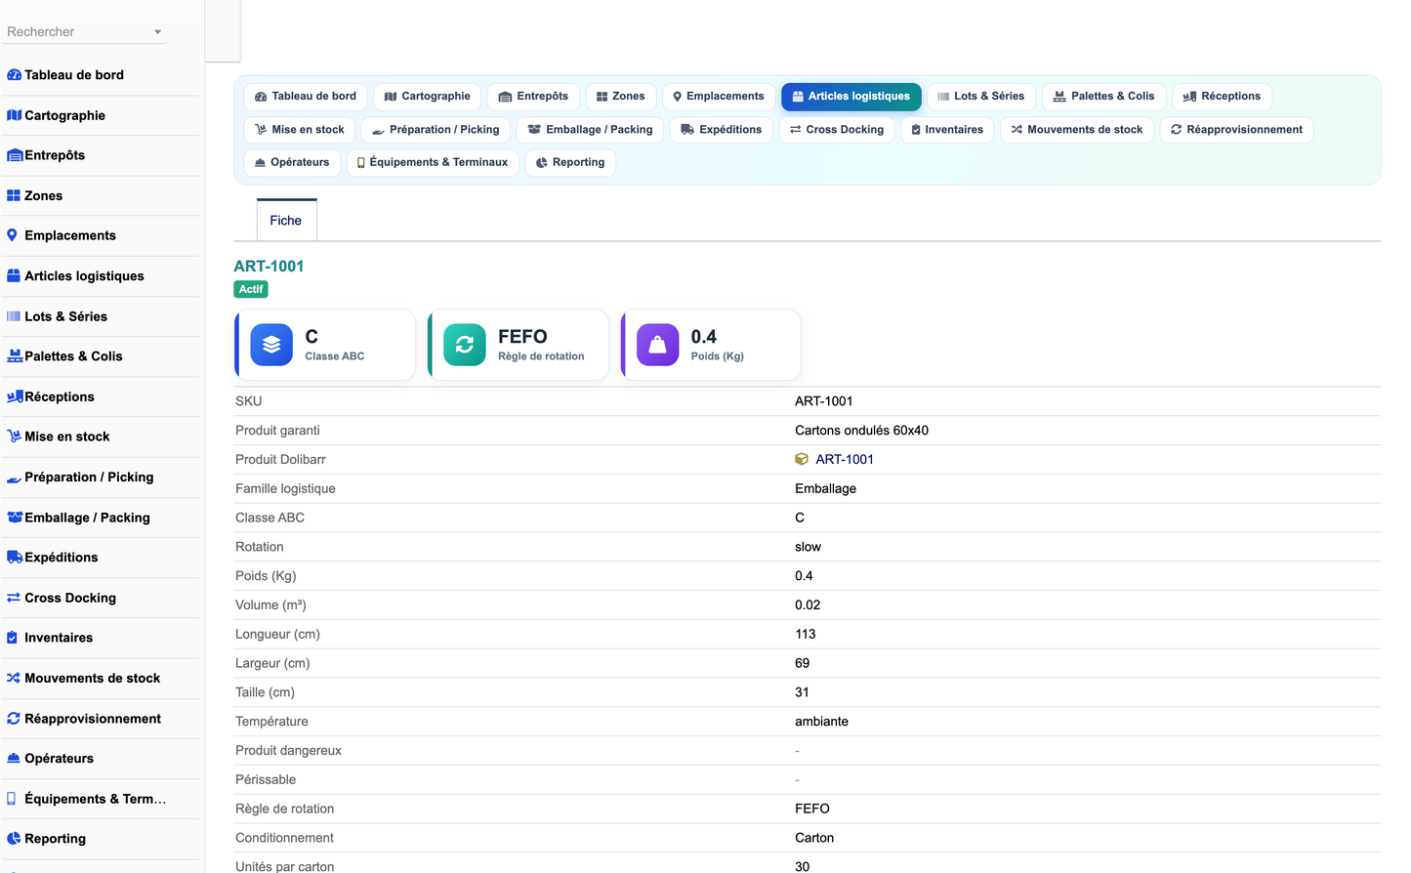This screenshot has height=873, width=1411.
Task: Go to Expéditions in top navigation
Action: 722,130
